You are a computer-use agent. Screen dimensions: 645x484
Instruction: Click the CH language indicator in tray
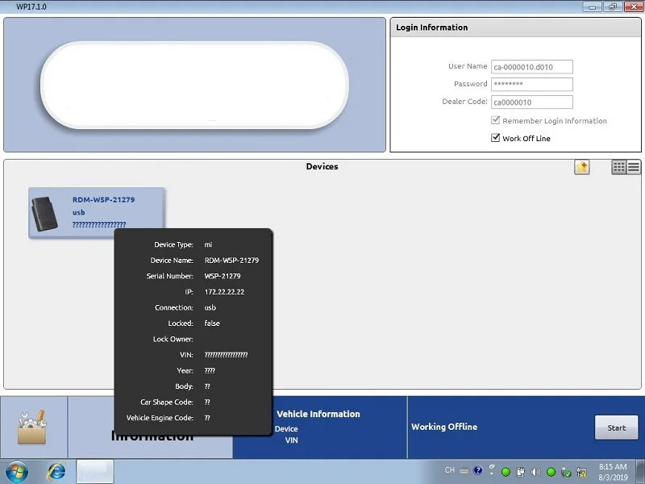pyautogui.click(x=450, y=470)
